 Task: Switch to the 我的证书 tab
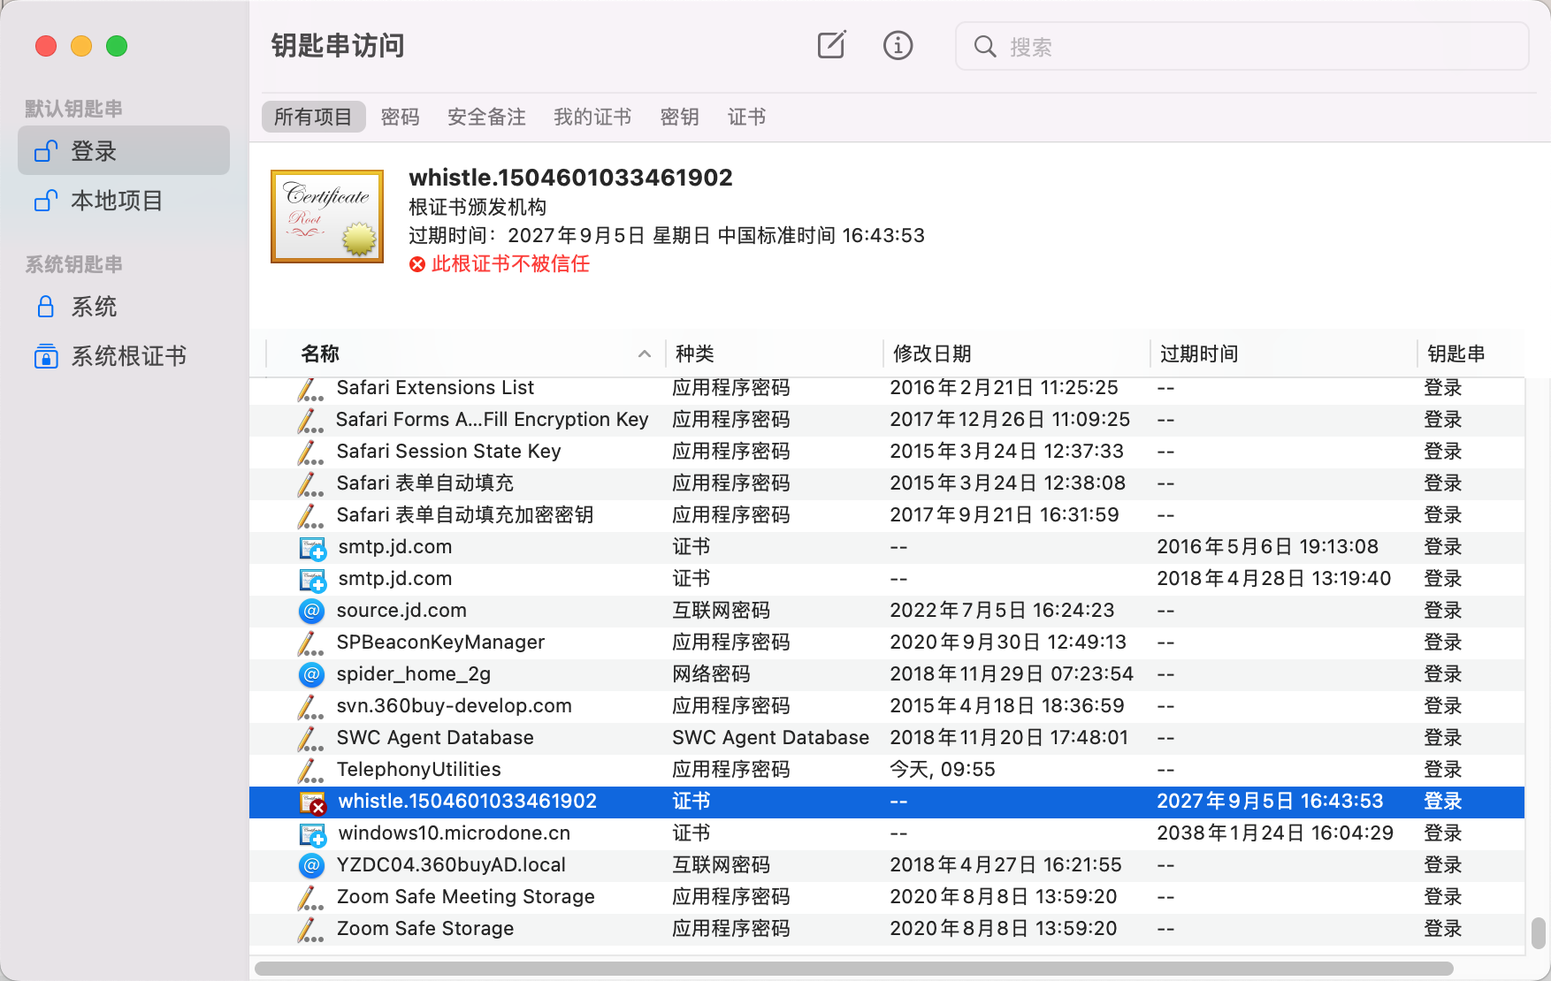(592, 117)
